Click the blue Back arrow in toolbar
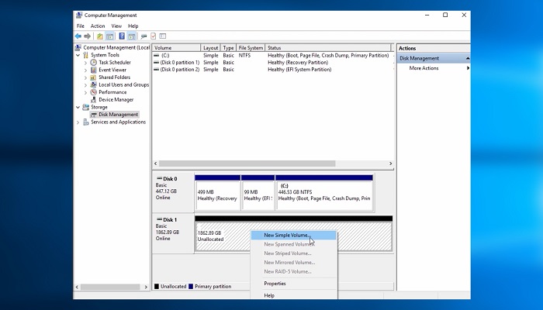 tap(78, 36)
